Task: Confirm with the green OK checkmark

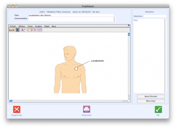Action: point(158,109)
